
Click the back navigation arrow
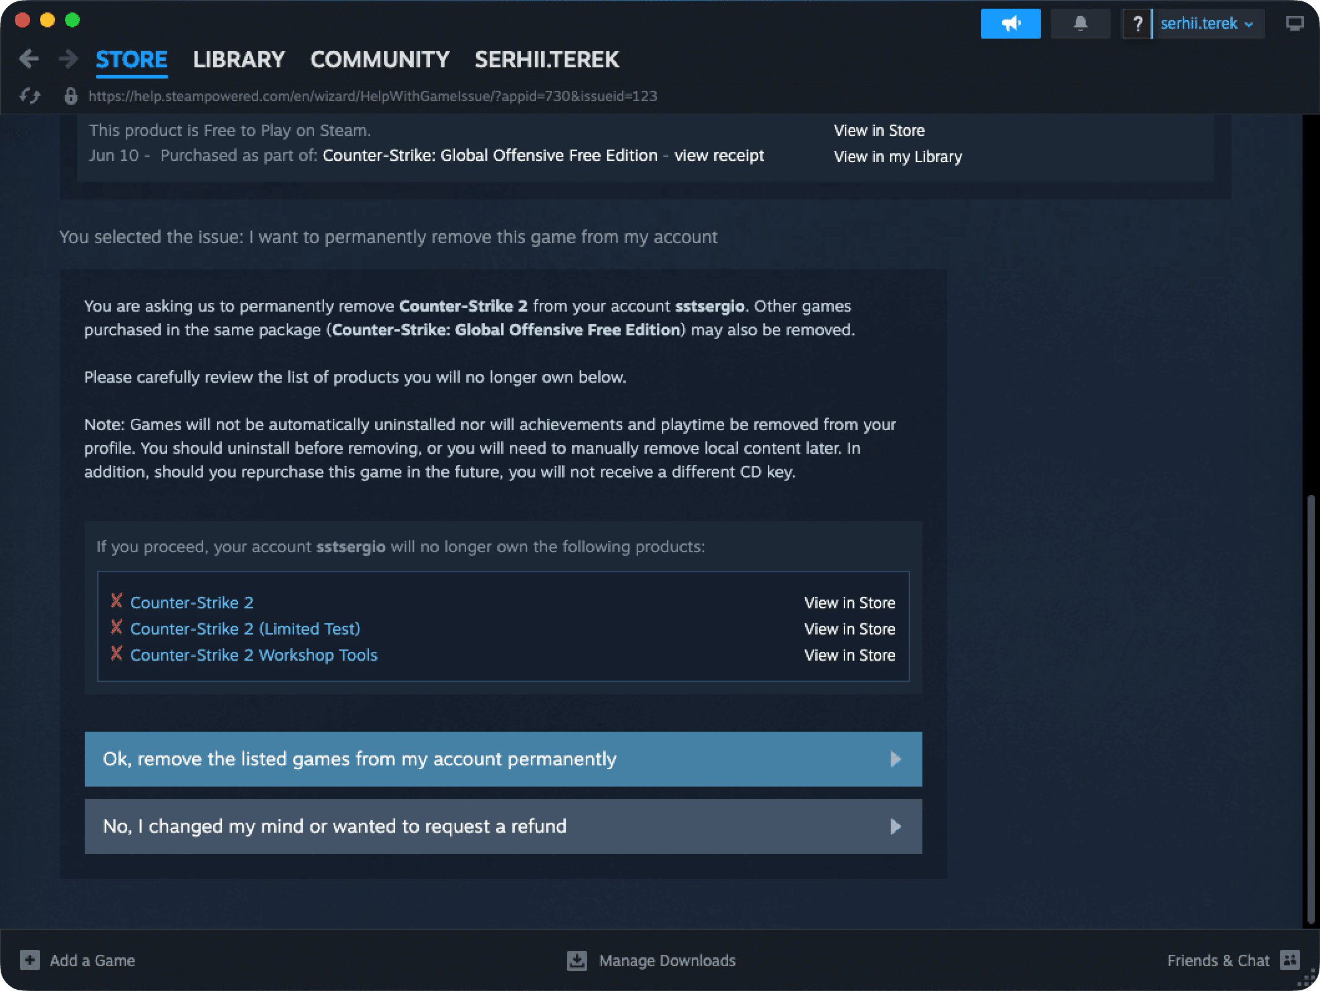pyautogui.click(x=29, y=58)
